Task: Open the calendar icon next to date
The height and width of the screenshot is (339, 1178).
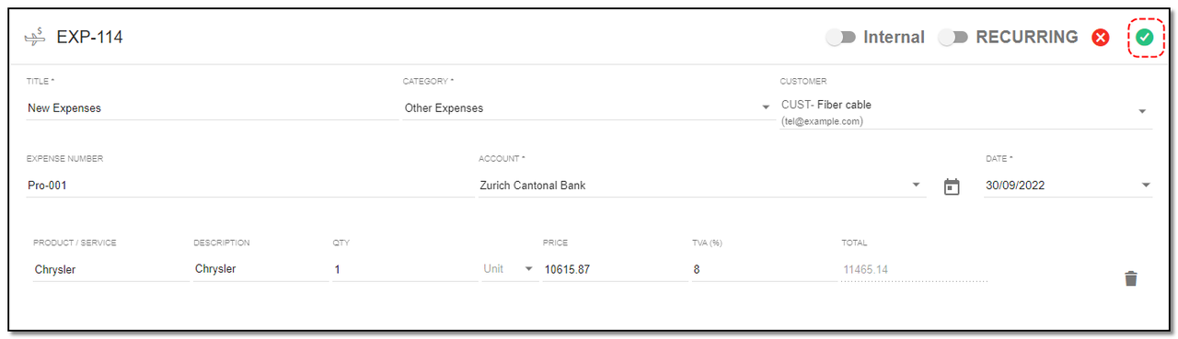Action: 952,186
